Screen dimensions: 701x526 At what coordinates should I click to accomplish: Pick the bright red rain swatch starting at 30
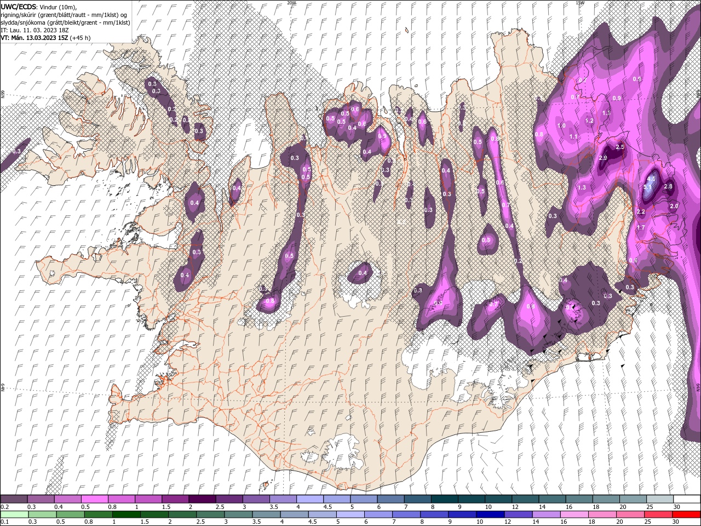686,514
